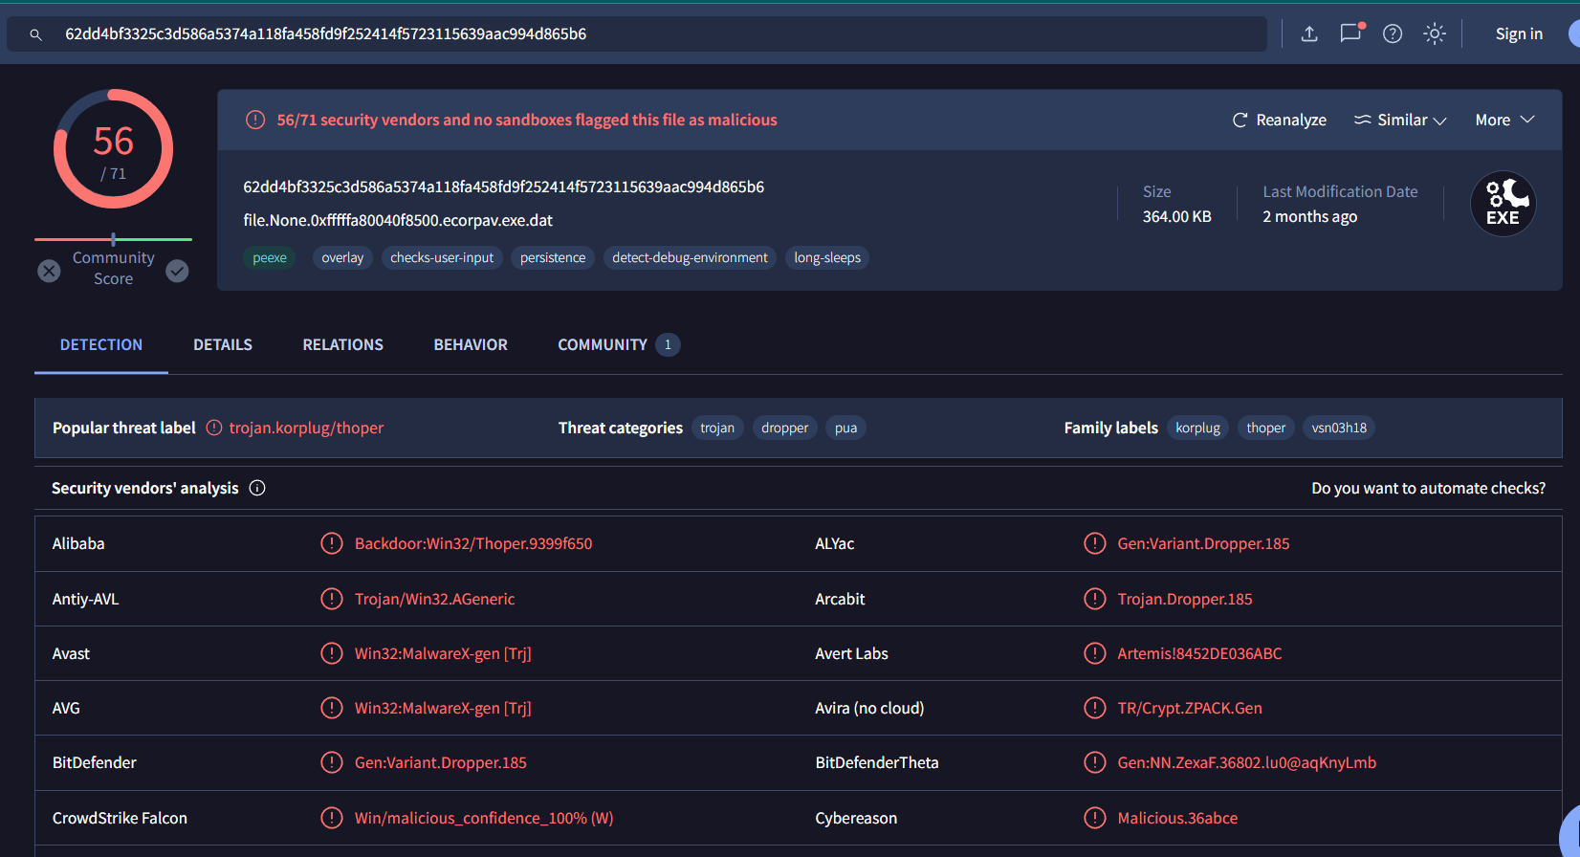
Task: Click 'Do you want to automate checks?' link
Action: 1428,488
